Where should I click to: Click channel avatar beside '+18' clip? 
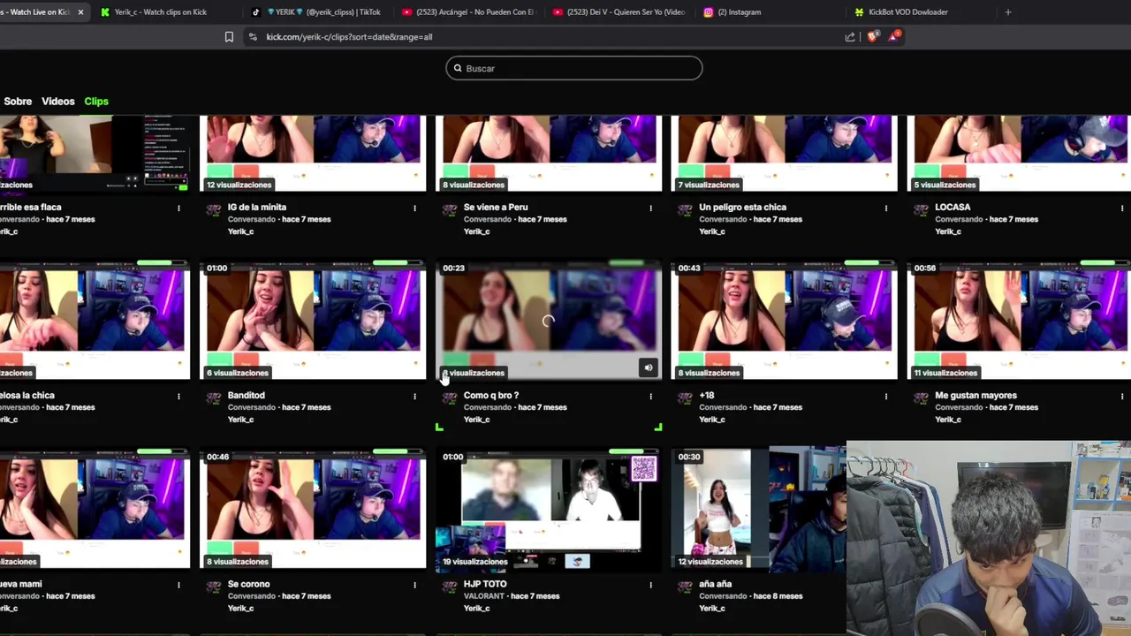coord(686,398)
